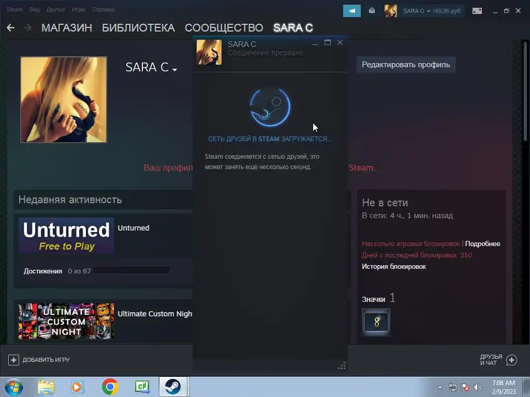Click Подробнее link about game bans
Image resolution: width=530 pixels, height=397 pixels.
click(482, 244)
